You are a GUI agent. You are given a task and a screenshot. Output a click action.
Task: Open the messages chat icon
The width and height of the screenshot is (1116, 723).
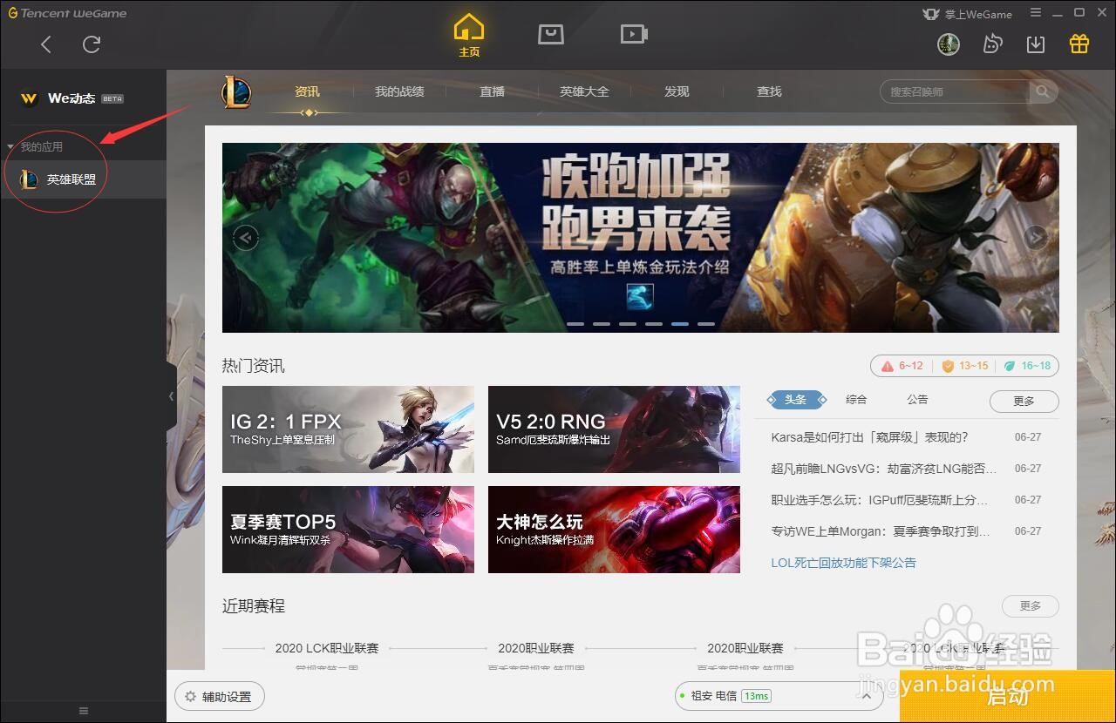(992, 44)
